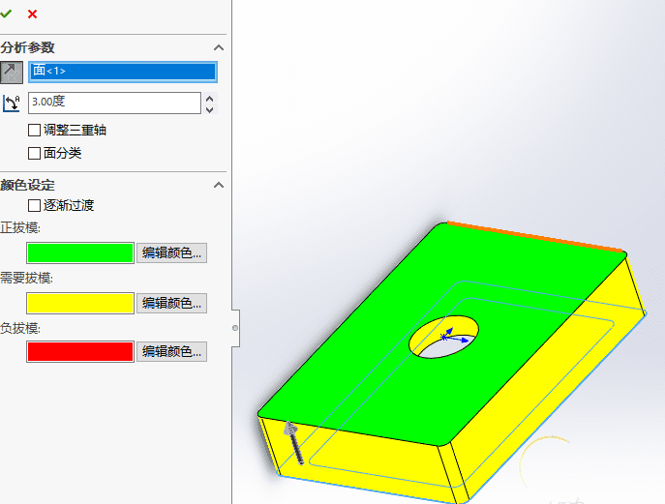
Task: Collapse the 颜色设定 section
Action: (219, 185)
